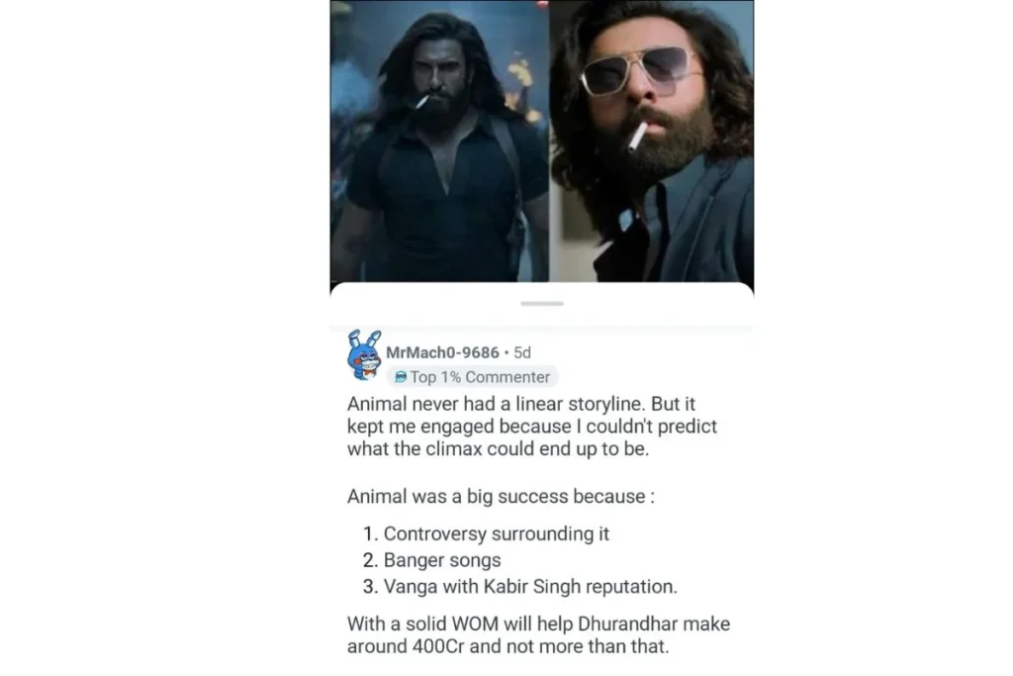Click the cigarette in the right photo
Viewport: 1013px width, 676px height.
click(637, 137)
